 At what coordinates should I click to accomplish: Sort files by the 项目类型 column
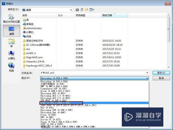pos(88,15)
